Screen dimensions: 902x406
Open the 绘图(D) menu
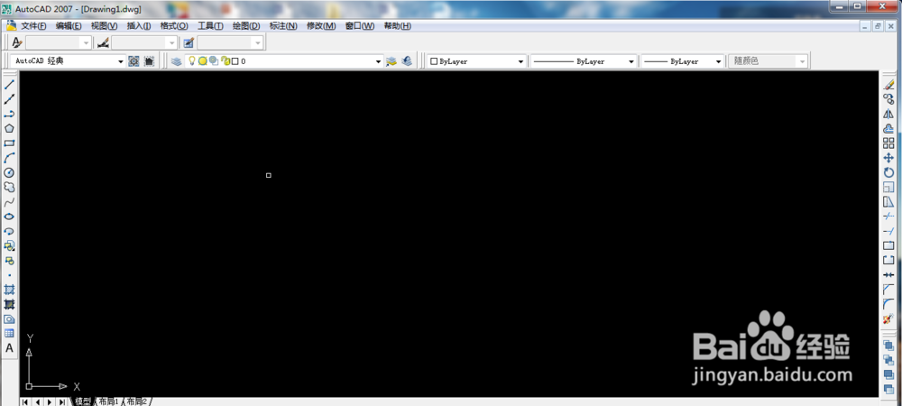pyautogui.click(x=246, y=26)
